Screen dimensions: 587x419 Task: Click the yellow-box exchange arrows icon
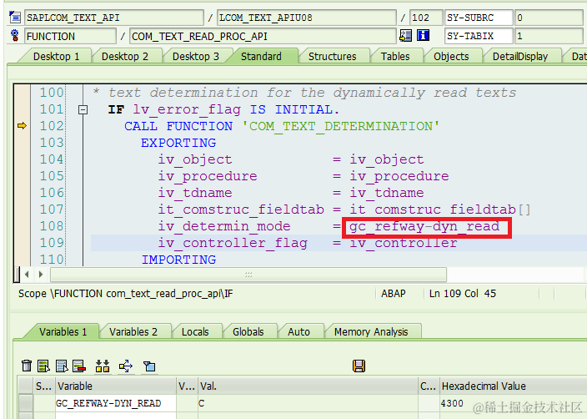[x=126, y=366]
